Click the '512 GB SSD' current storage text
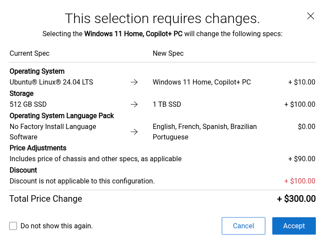The image size is (325, 244). pyautogui.click(x=28, y=104)
